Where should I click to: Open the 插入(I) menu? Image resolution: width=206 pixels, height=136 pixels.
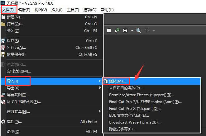[57, 10]
